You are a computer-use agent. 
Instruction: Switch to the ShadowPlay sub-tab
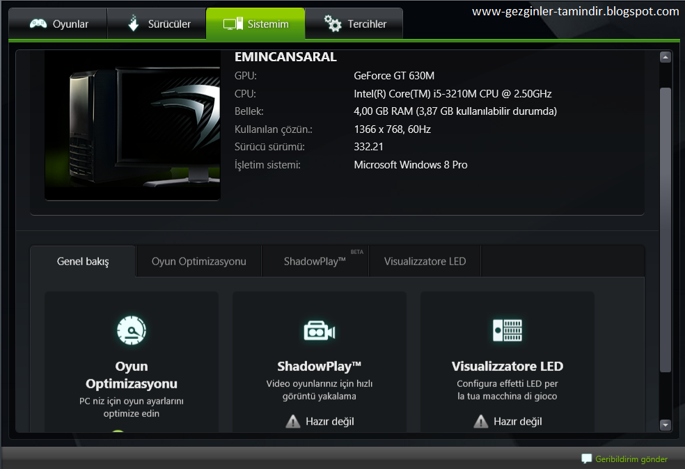[315, 261]
